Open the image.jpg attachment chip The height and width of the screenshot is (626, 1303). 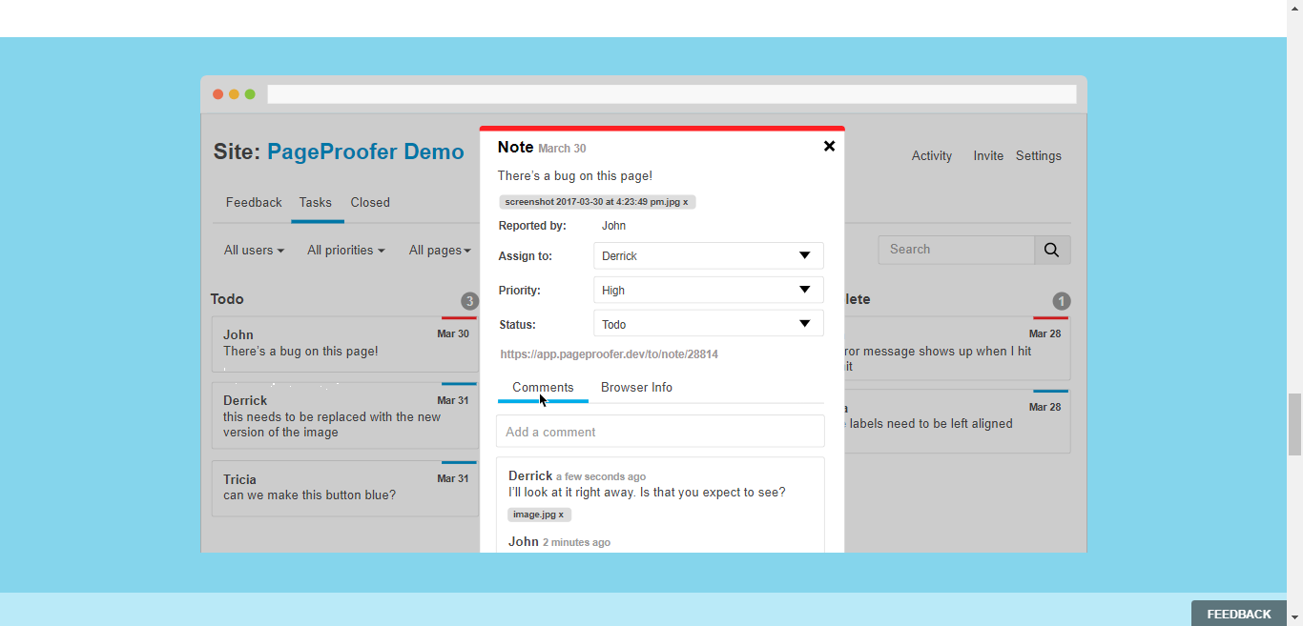pyautogui.click(x=539, y=515)
